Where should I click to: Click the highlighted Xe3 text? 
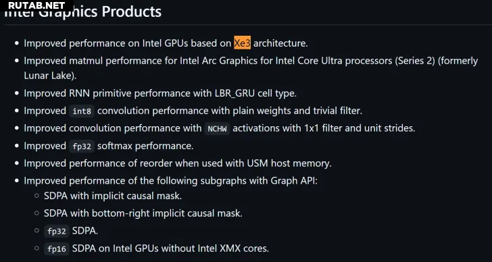pos(242,43)
